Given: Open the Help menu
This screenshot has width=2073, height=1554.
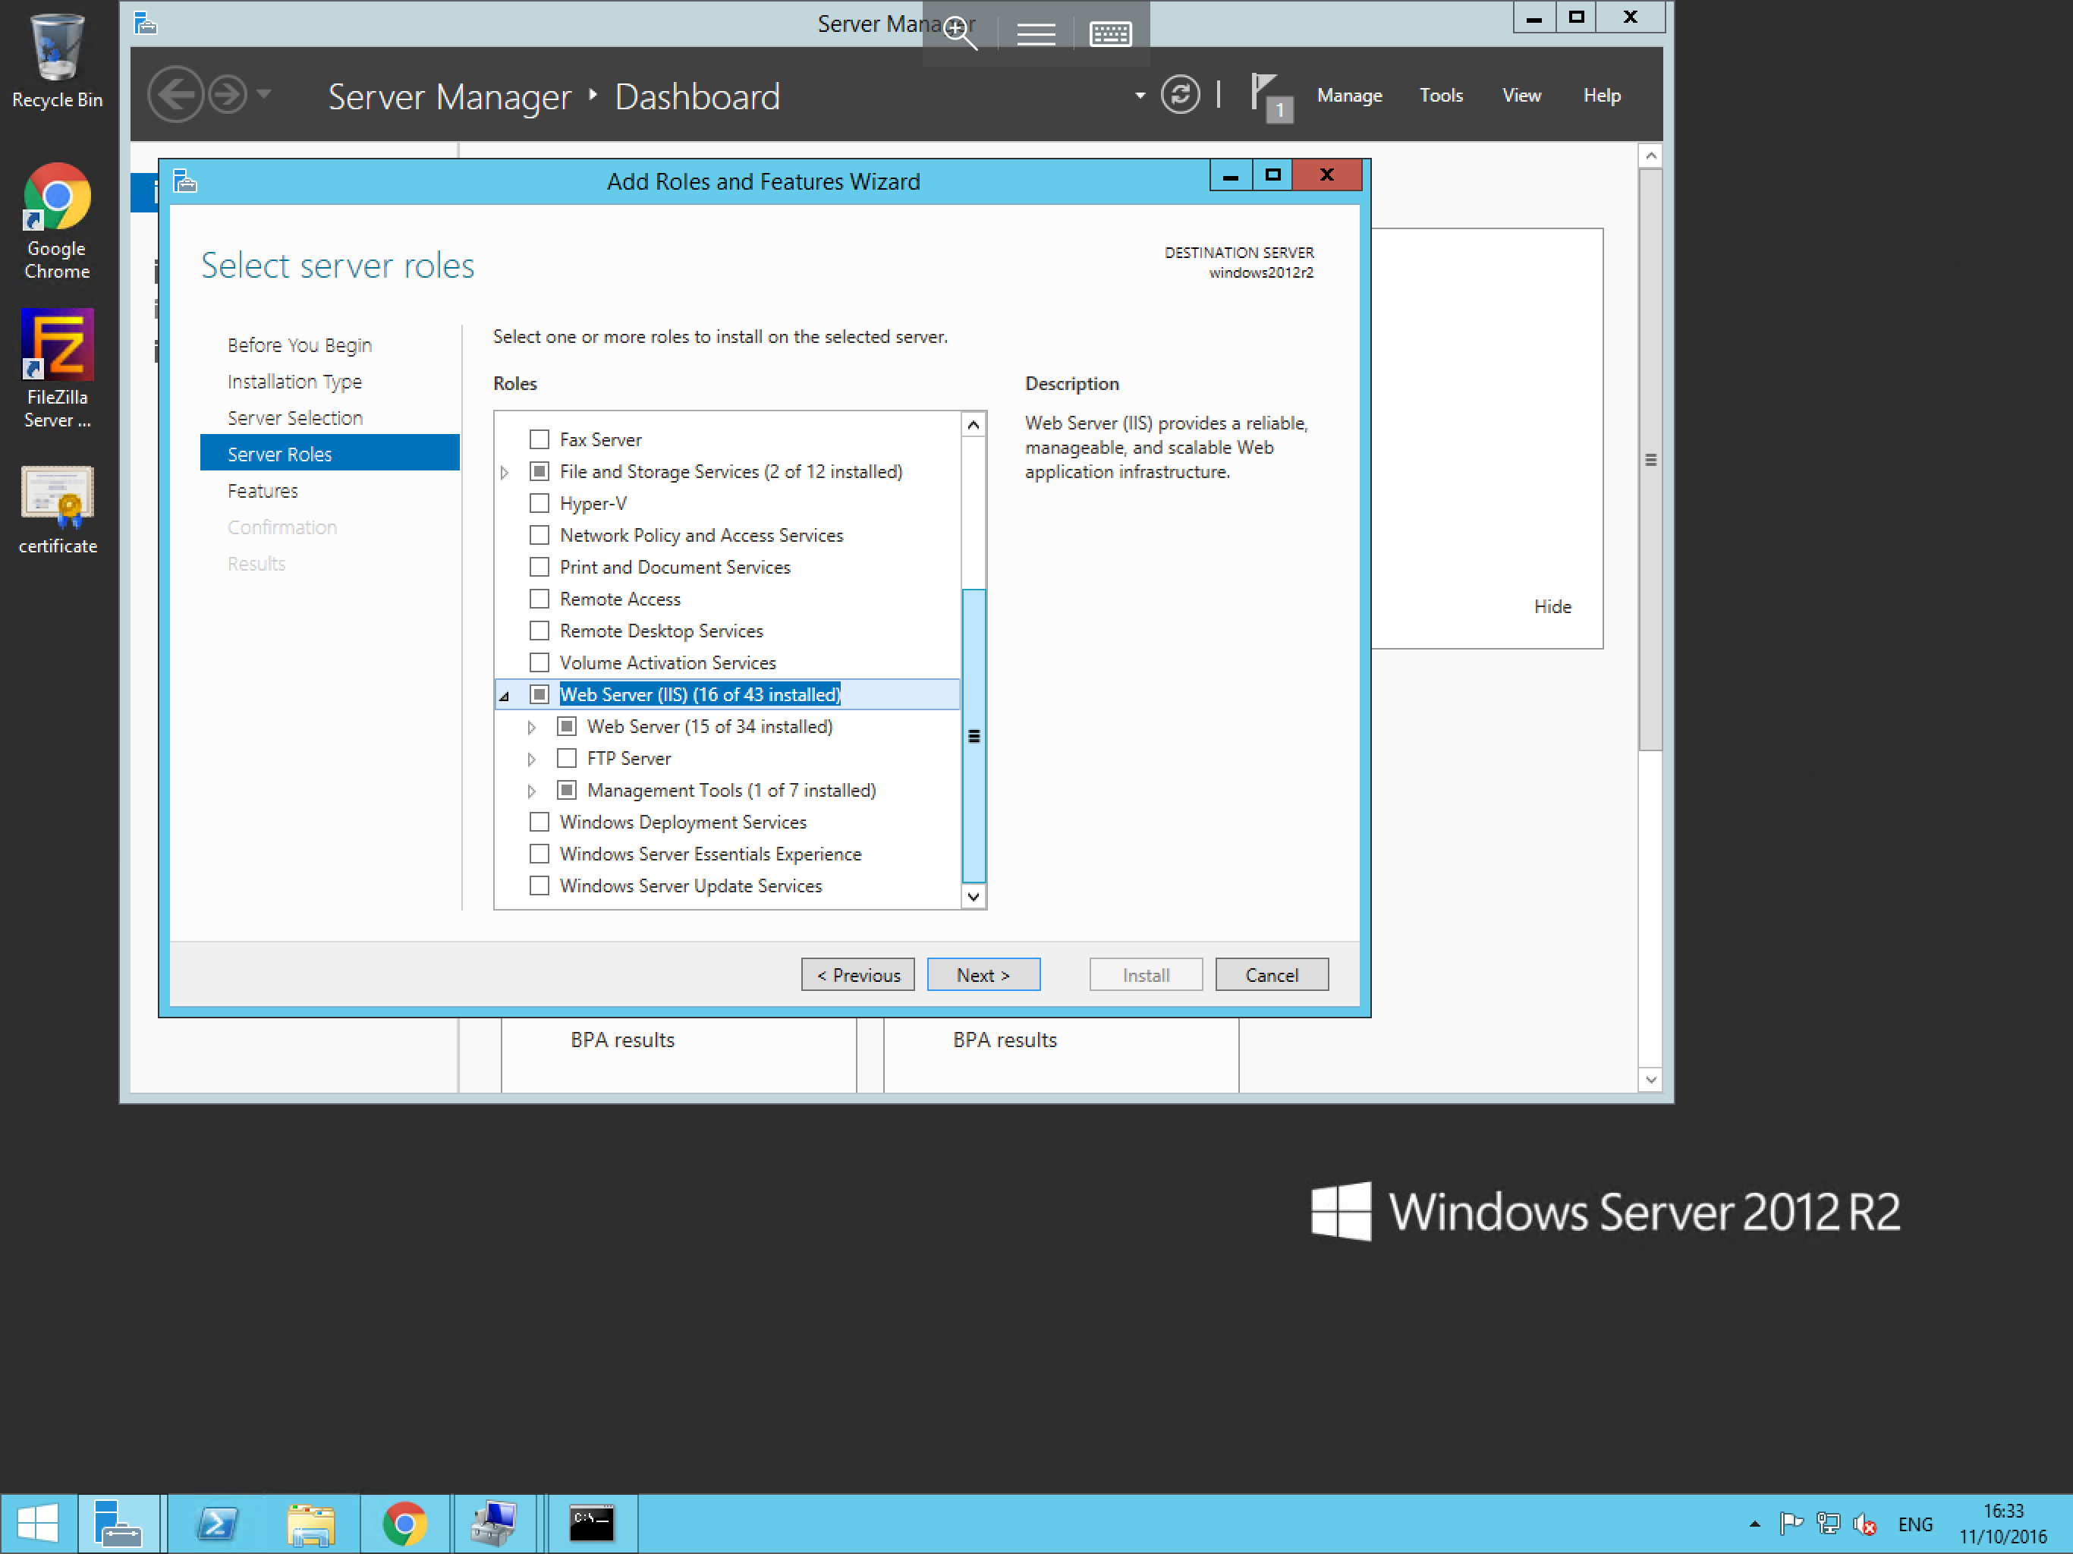Looking at the screenshot, I should (x=1601, y=95).
